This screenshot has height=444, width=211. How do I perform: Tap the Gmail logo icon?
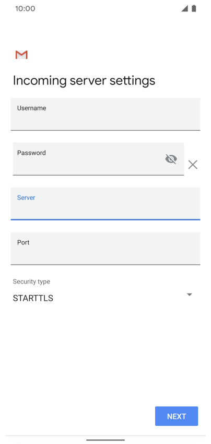pos(21,55)
